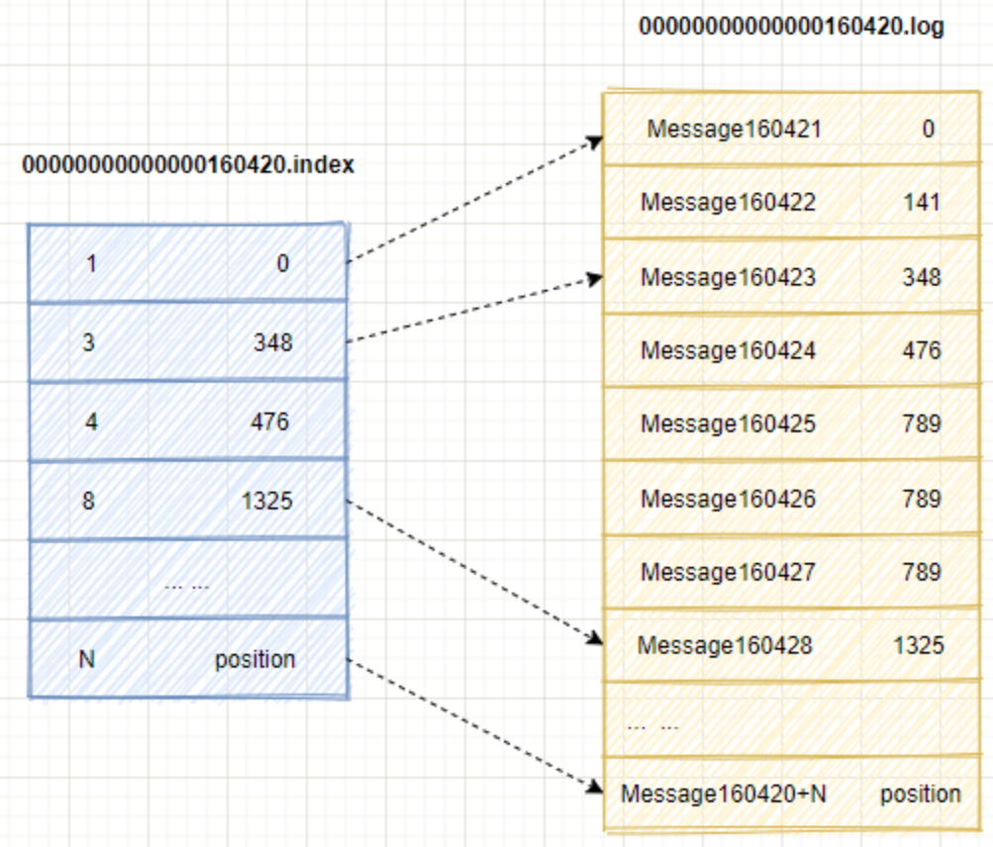Select Message160428 in the log
Image resolution: width=993 pixels, height=847 pixels.
tap(725, 646)
